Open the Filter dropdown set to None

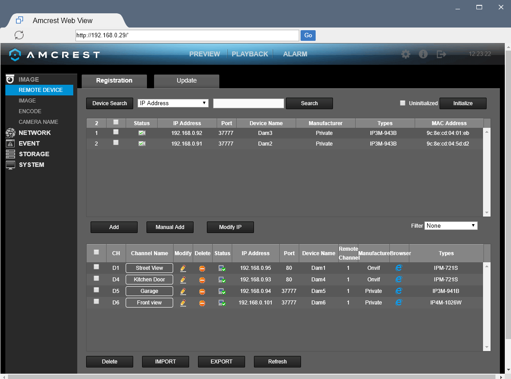coord(451,226)
